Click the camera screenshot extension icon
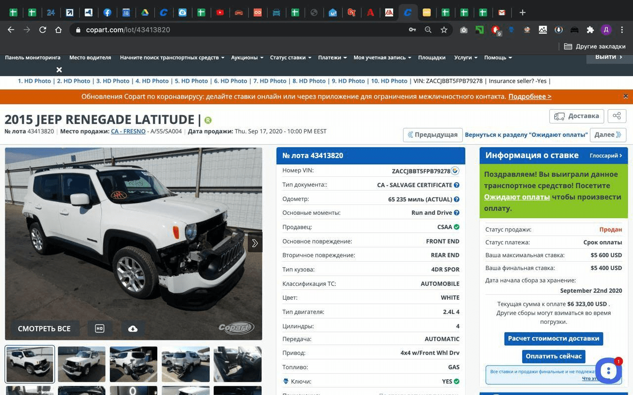Viewport: 633px width, 395px height. [x=463, y=30]
